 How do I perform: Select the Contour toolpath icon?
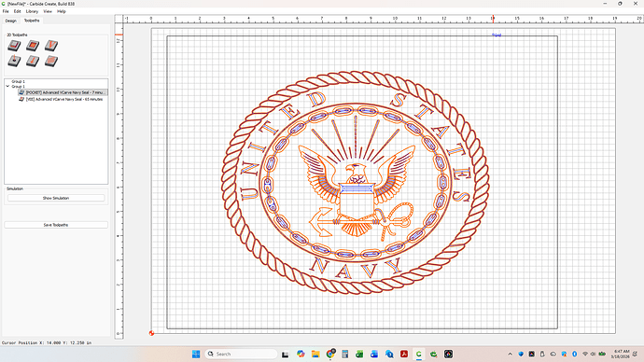[14, 46]
